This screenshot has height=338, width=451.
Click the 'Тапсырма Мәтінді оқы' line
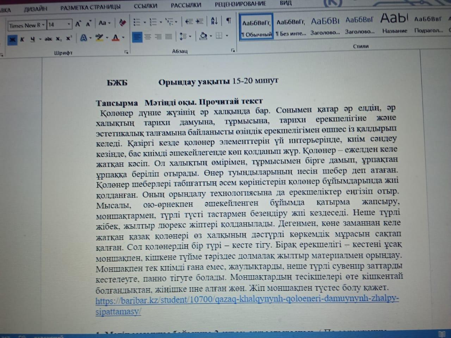(180, 102)
